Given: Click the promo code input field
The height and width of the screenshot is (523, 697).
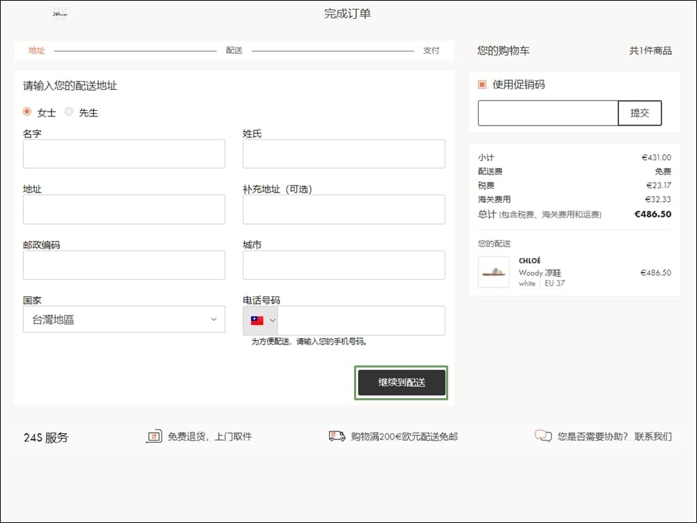Looking at the screenshot, I should point(548,113).
